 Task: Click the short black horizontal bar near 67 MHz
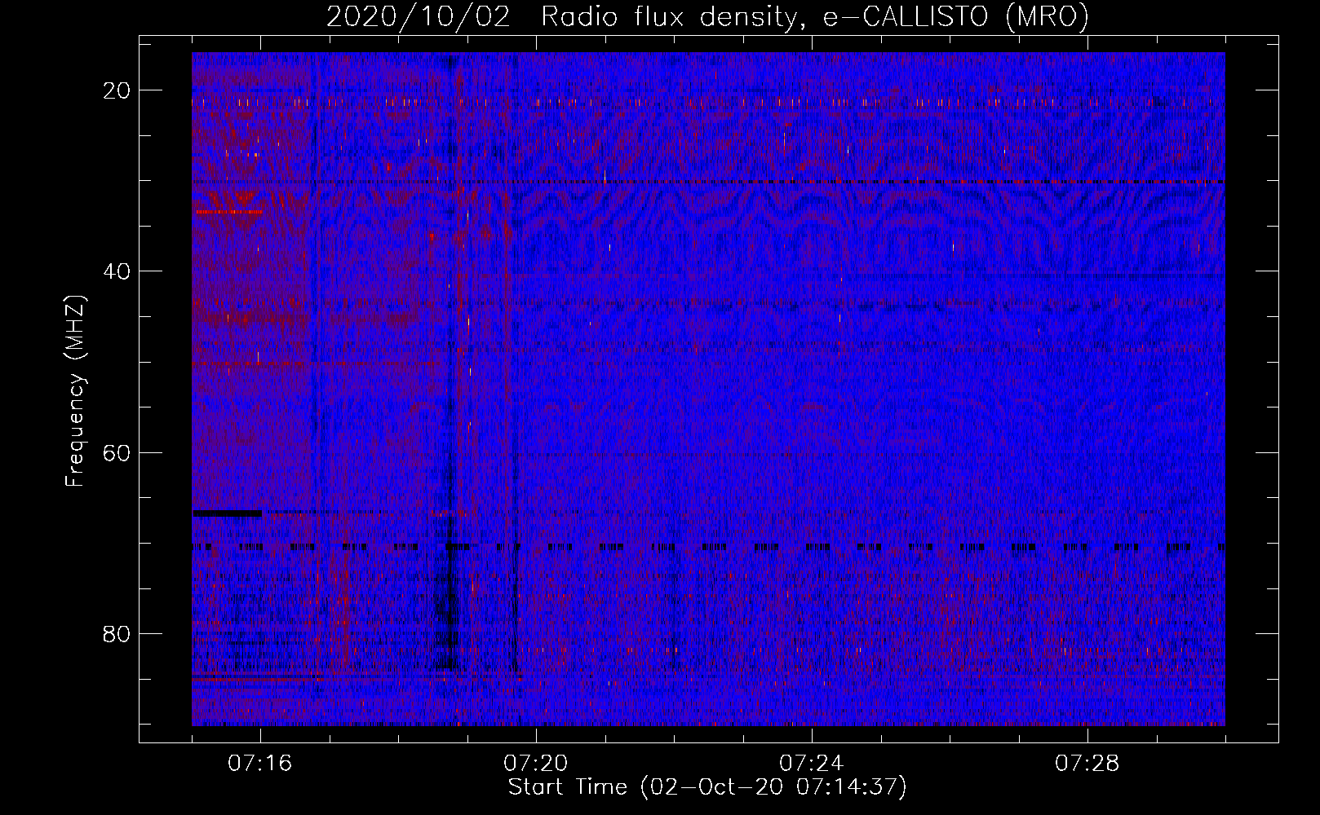coord(227,513)
